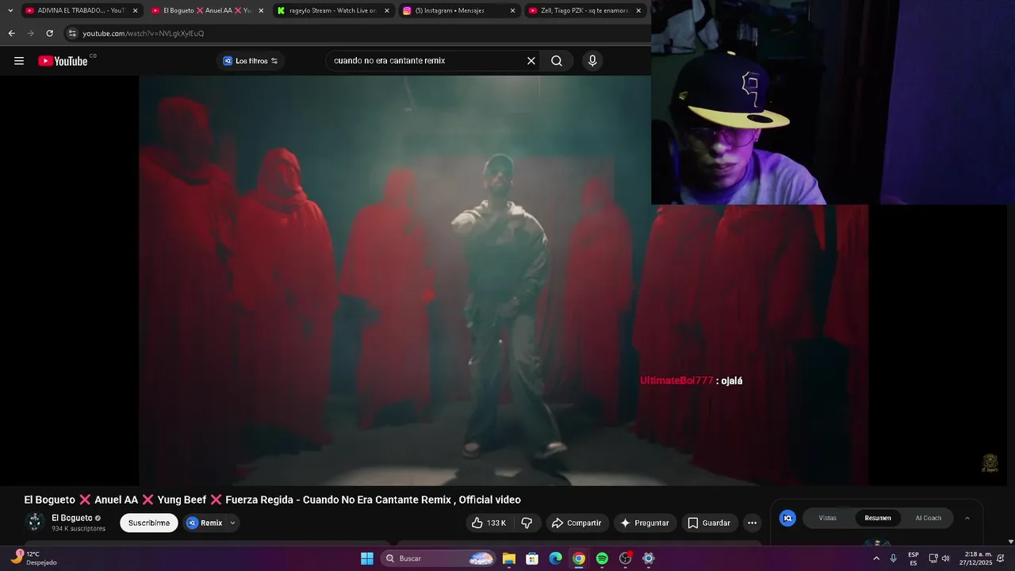Screen dimensions: 1015x571
Task: Run search with the magnifier button
Action: click(557, 61)
